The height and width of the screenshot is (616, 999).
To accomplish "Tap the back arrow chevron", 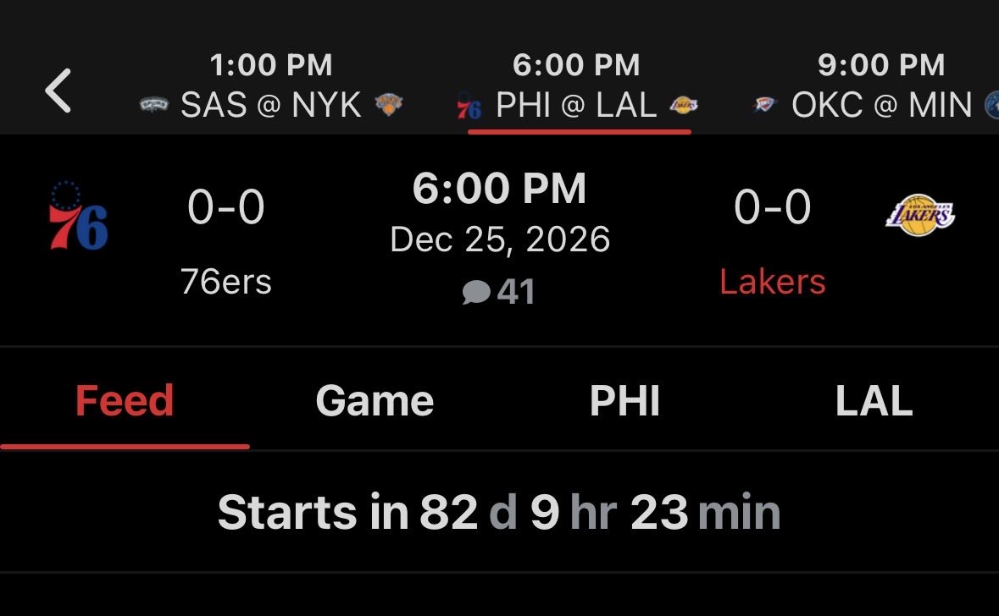I will [x=58, y=91].
